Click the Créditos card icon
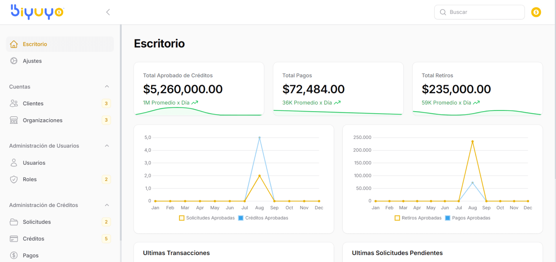The image size is (556, 262). click(14, 239)
